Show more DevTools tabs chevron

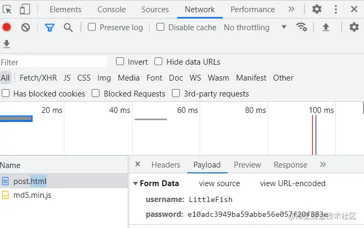[291, 10]
